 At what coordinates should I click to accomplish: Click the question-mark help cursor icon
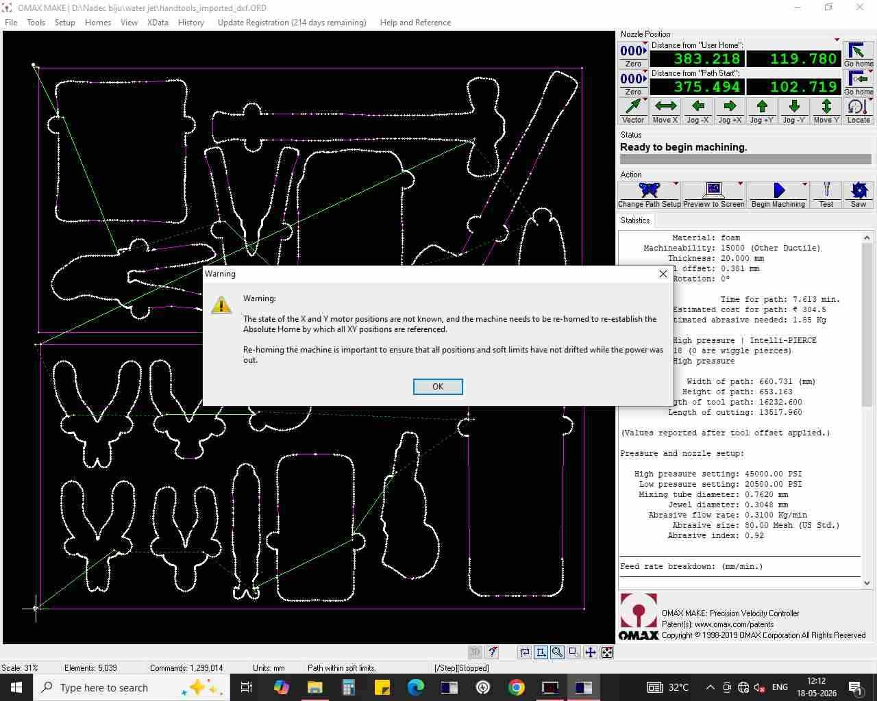492,652
